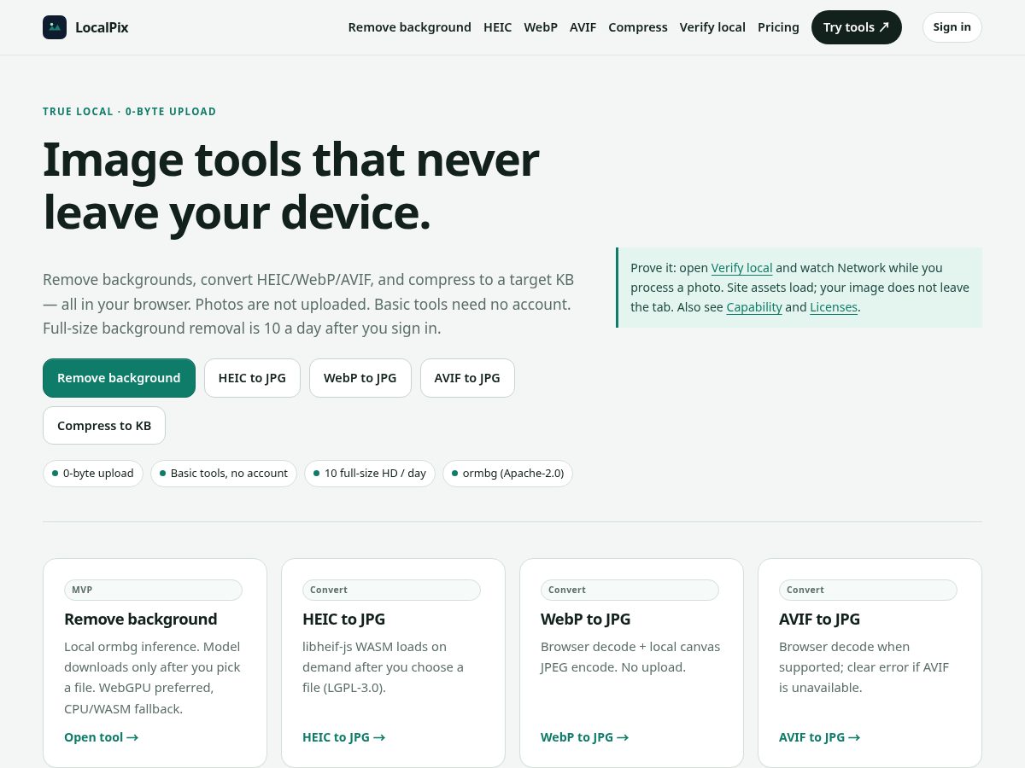Click the AVIF to JPG hero button
Viewport: 1025px width, 768px height.
467,378
